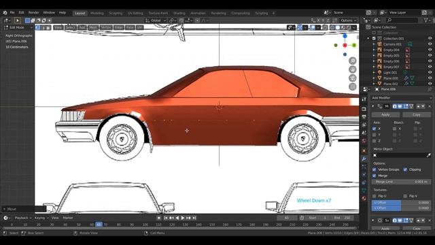
Task: Open the Render menu
Action: [x=34, y=12]
